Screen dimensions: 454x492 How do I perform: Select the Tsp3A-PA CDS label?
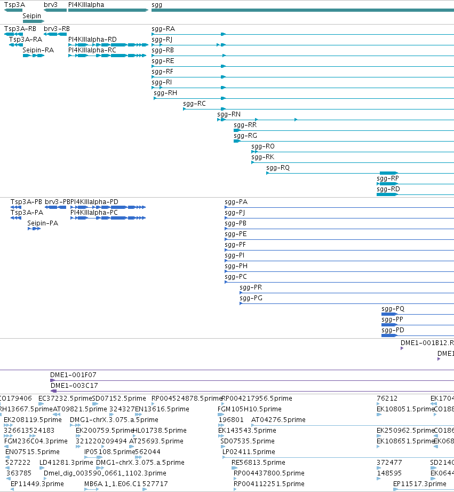tap(27, 213)
